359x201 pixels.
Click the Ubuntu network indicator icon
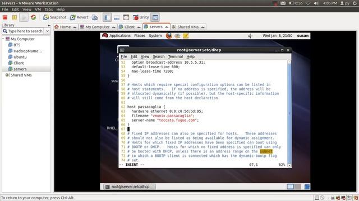point(308,3)
